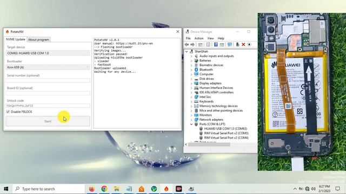Click the orange house S taskbar icon
This screenshot has width=346, height=194.
point(142,189)
